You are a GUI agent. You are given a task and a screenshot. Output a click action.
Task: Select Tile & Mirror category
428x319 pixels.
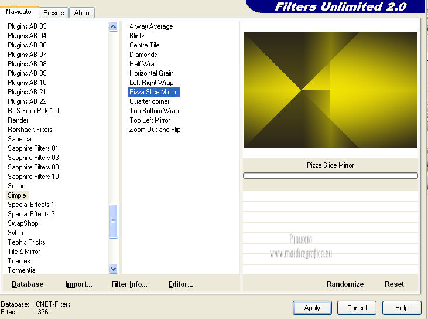pyautogui.click(x=24, y=252)
